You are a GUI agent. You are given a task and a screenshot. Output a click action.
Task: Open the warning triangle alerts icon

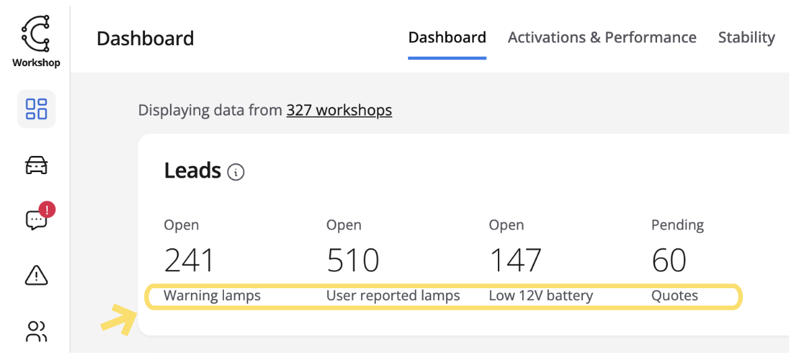tap(36, 275)
